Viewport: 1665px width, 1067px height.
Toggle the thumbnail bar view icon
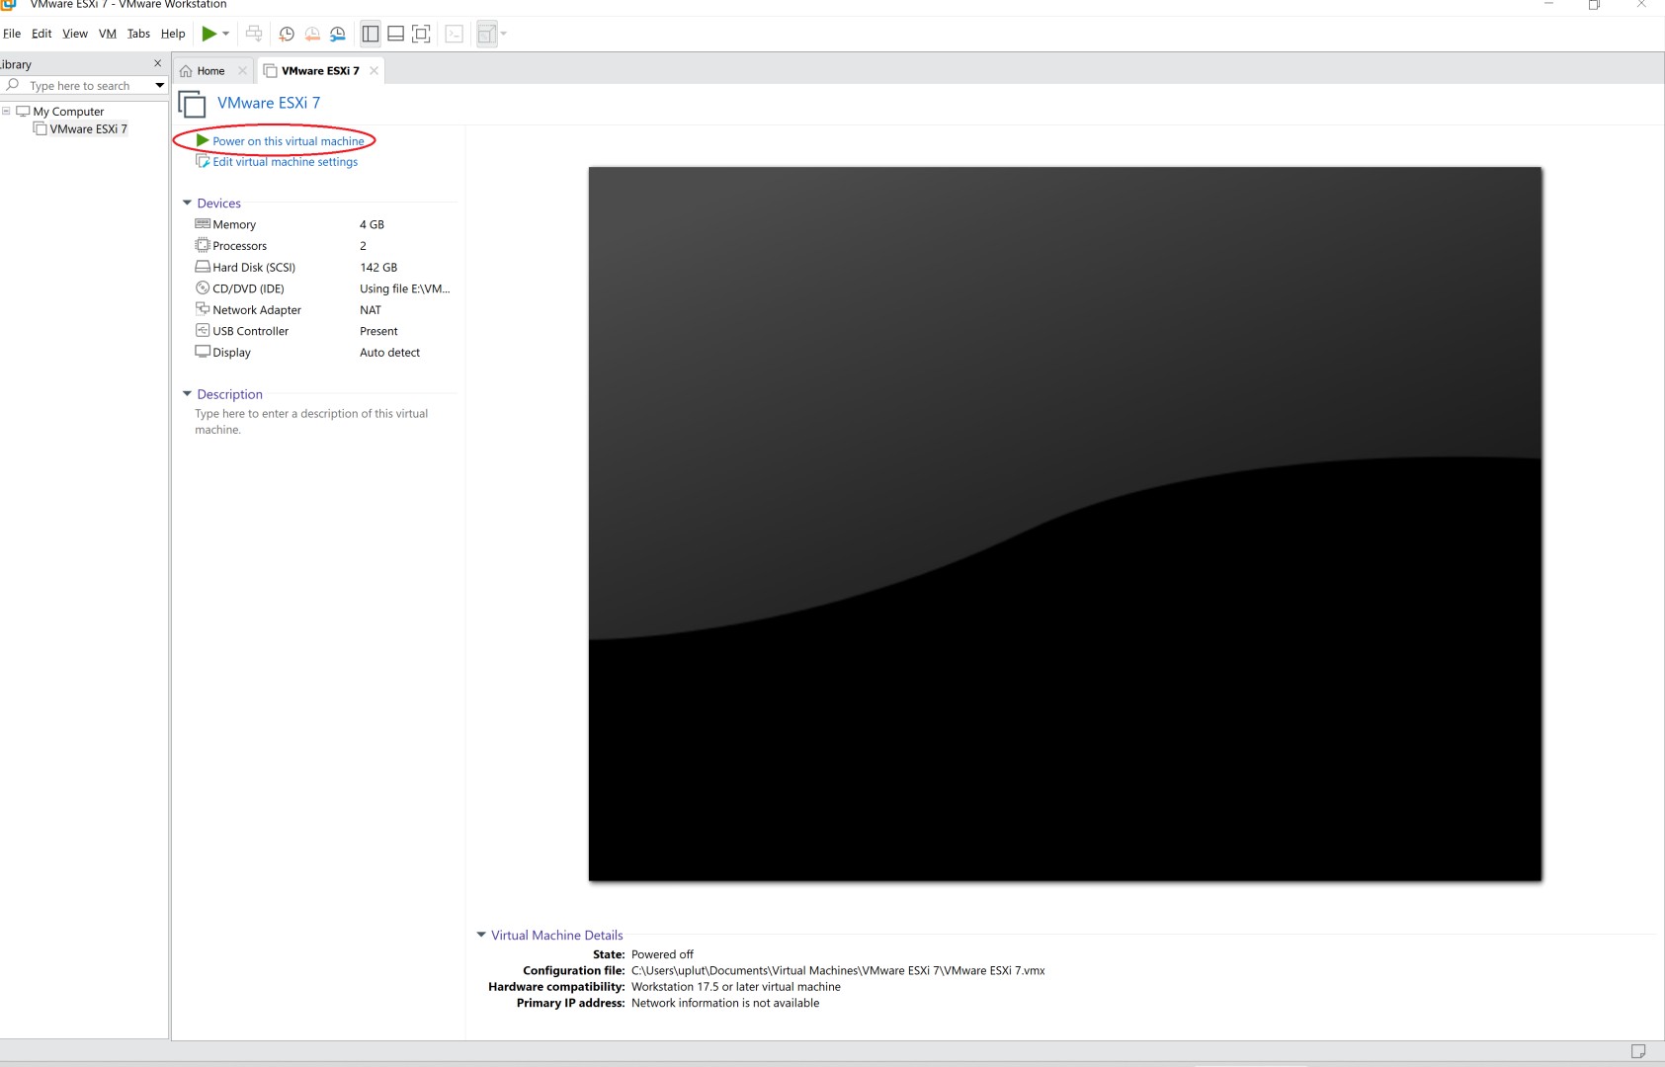tap(395, 34)
